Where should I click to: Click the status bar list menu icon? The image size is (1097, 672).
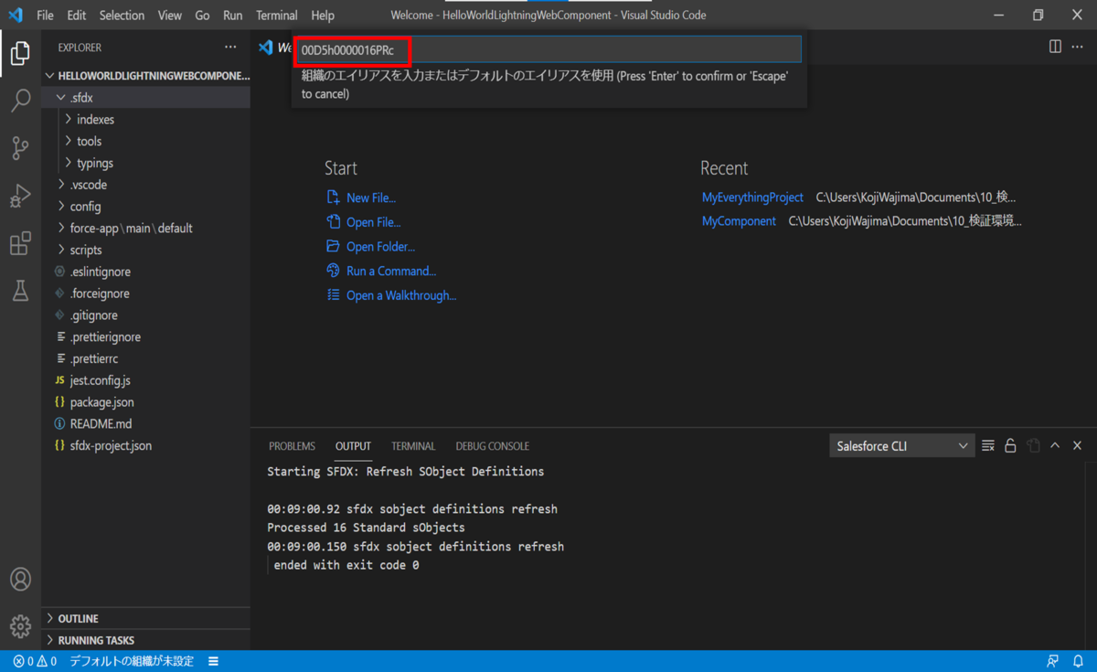click(x=213, y=661)
